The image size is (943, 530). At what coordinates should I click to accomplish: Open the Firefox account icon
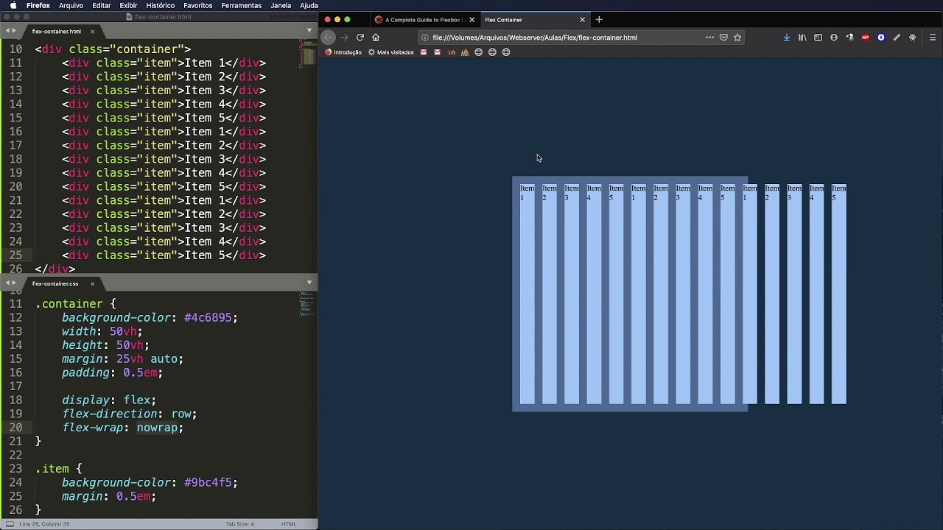834,38
